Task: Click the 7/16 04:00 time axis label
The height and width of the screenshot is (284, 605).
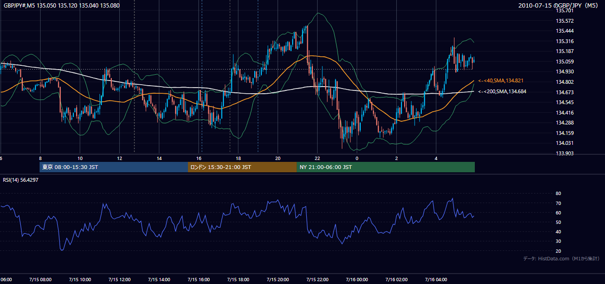Action: (436, 280)
